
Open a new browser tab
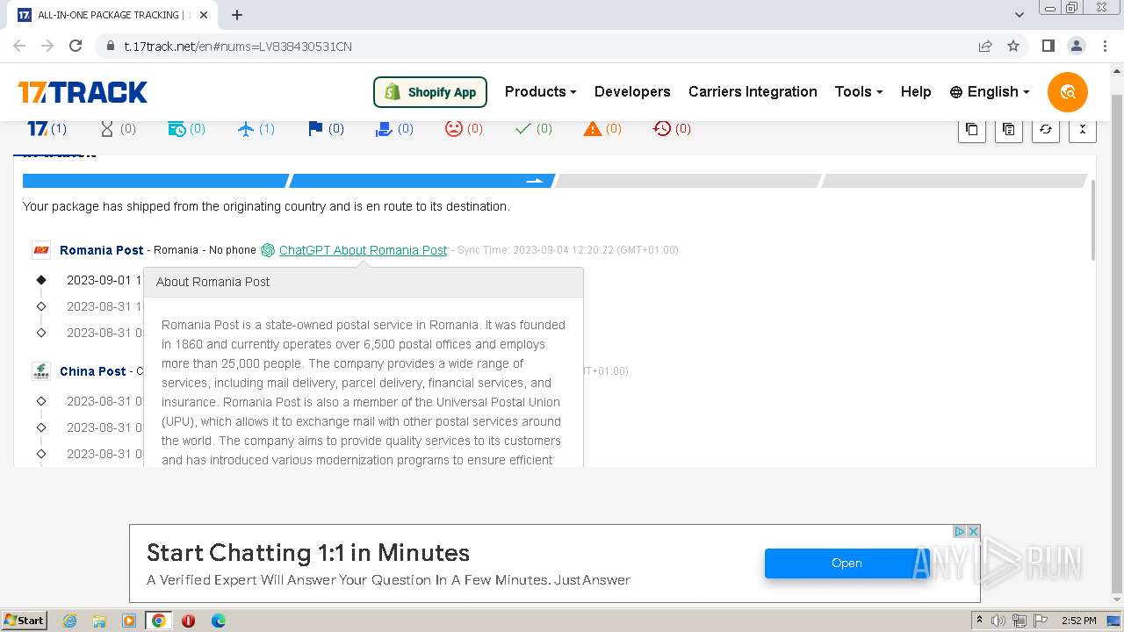pos(237,15)
